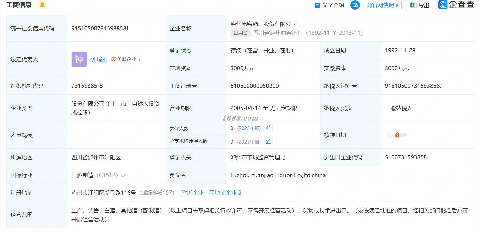The height and width of the screenshot is (235, 480).
Task: Select English name Luzhou Yuanjiao Liquor Co.,ltd.china
Action: 278,175
